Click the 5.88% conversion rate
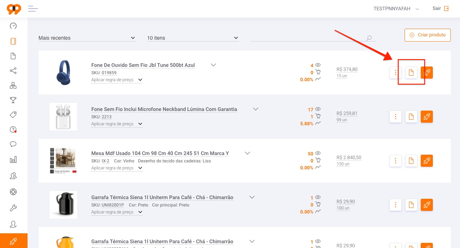Viewport: 460px width, 248px height. point(307,124)
